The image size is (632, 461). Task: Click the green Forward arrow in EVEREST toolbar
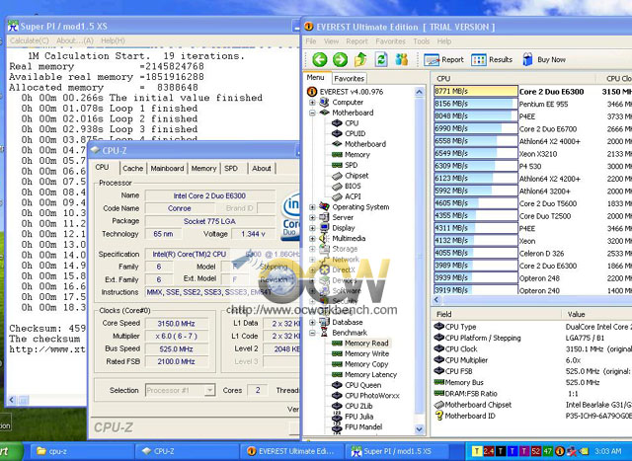coord(340,59)
